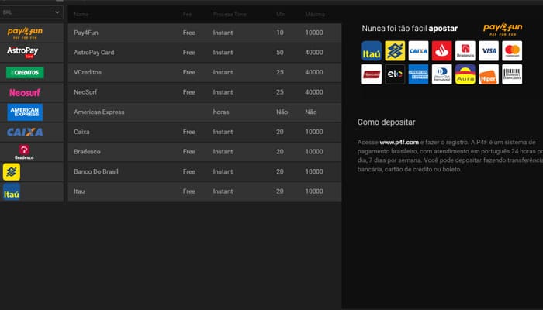Click the Banco do Brasil icon in payment grid
The image size is (543, 310).
coord(395,51)
